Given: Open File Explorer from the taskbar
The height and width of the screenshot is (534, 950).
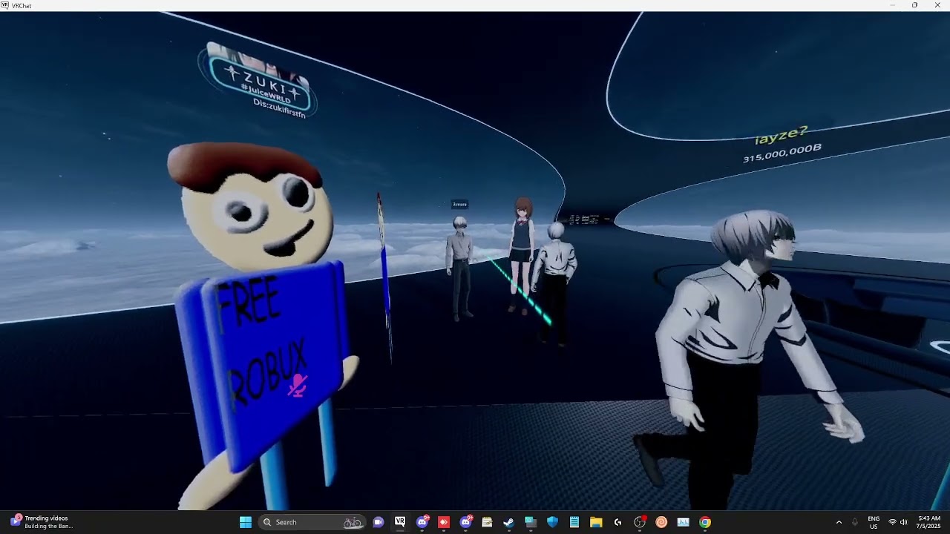Looking at the screenshot, I should pos(596,522).
